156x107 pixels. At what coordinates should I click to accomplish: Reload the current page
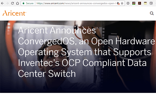(x=12, y=3)
